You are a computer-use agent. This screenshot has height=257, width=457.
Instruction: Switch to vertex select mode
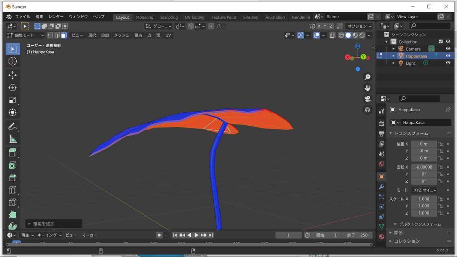[50, 35]
